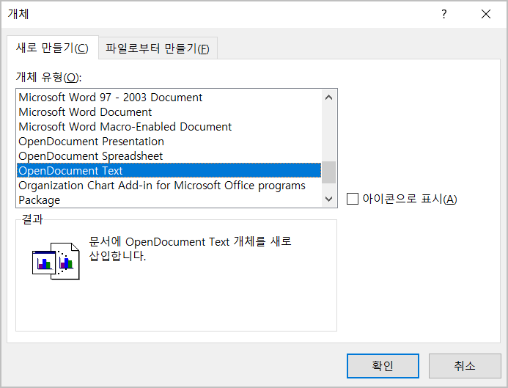Confirm with the 확인 button
Image resolution: width=508 pixels, height=388 pixels.
[383, 366]
